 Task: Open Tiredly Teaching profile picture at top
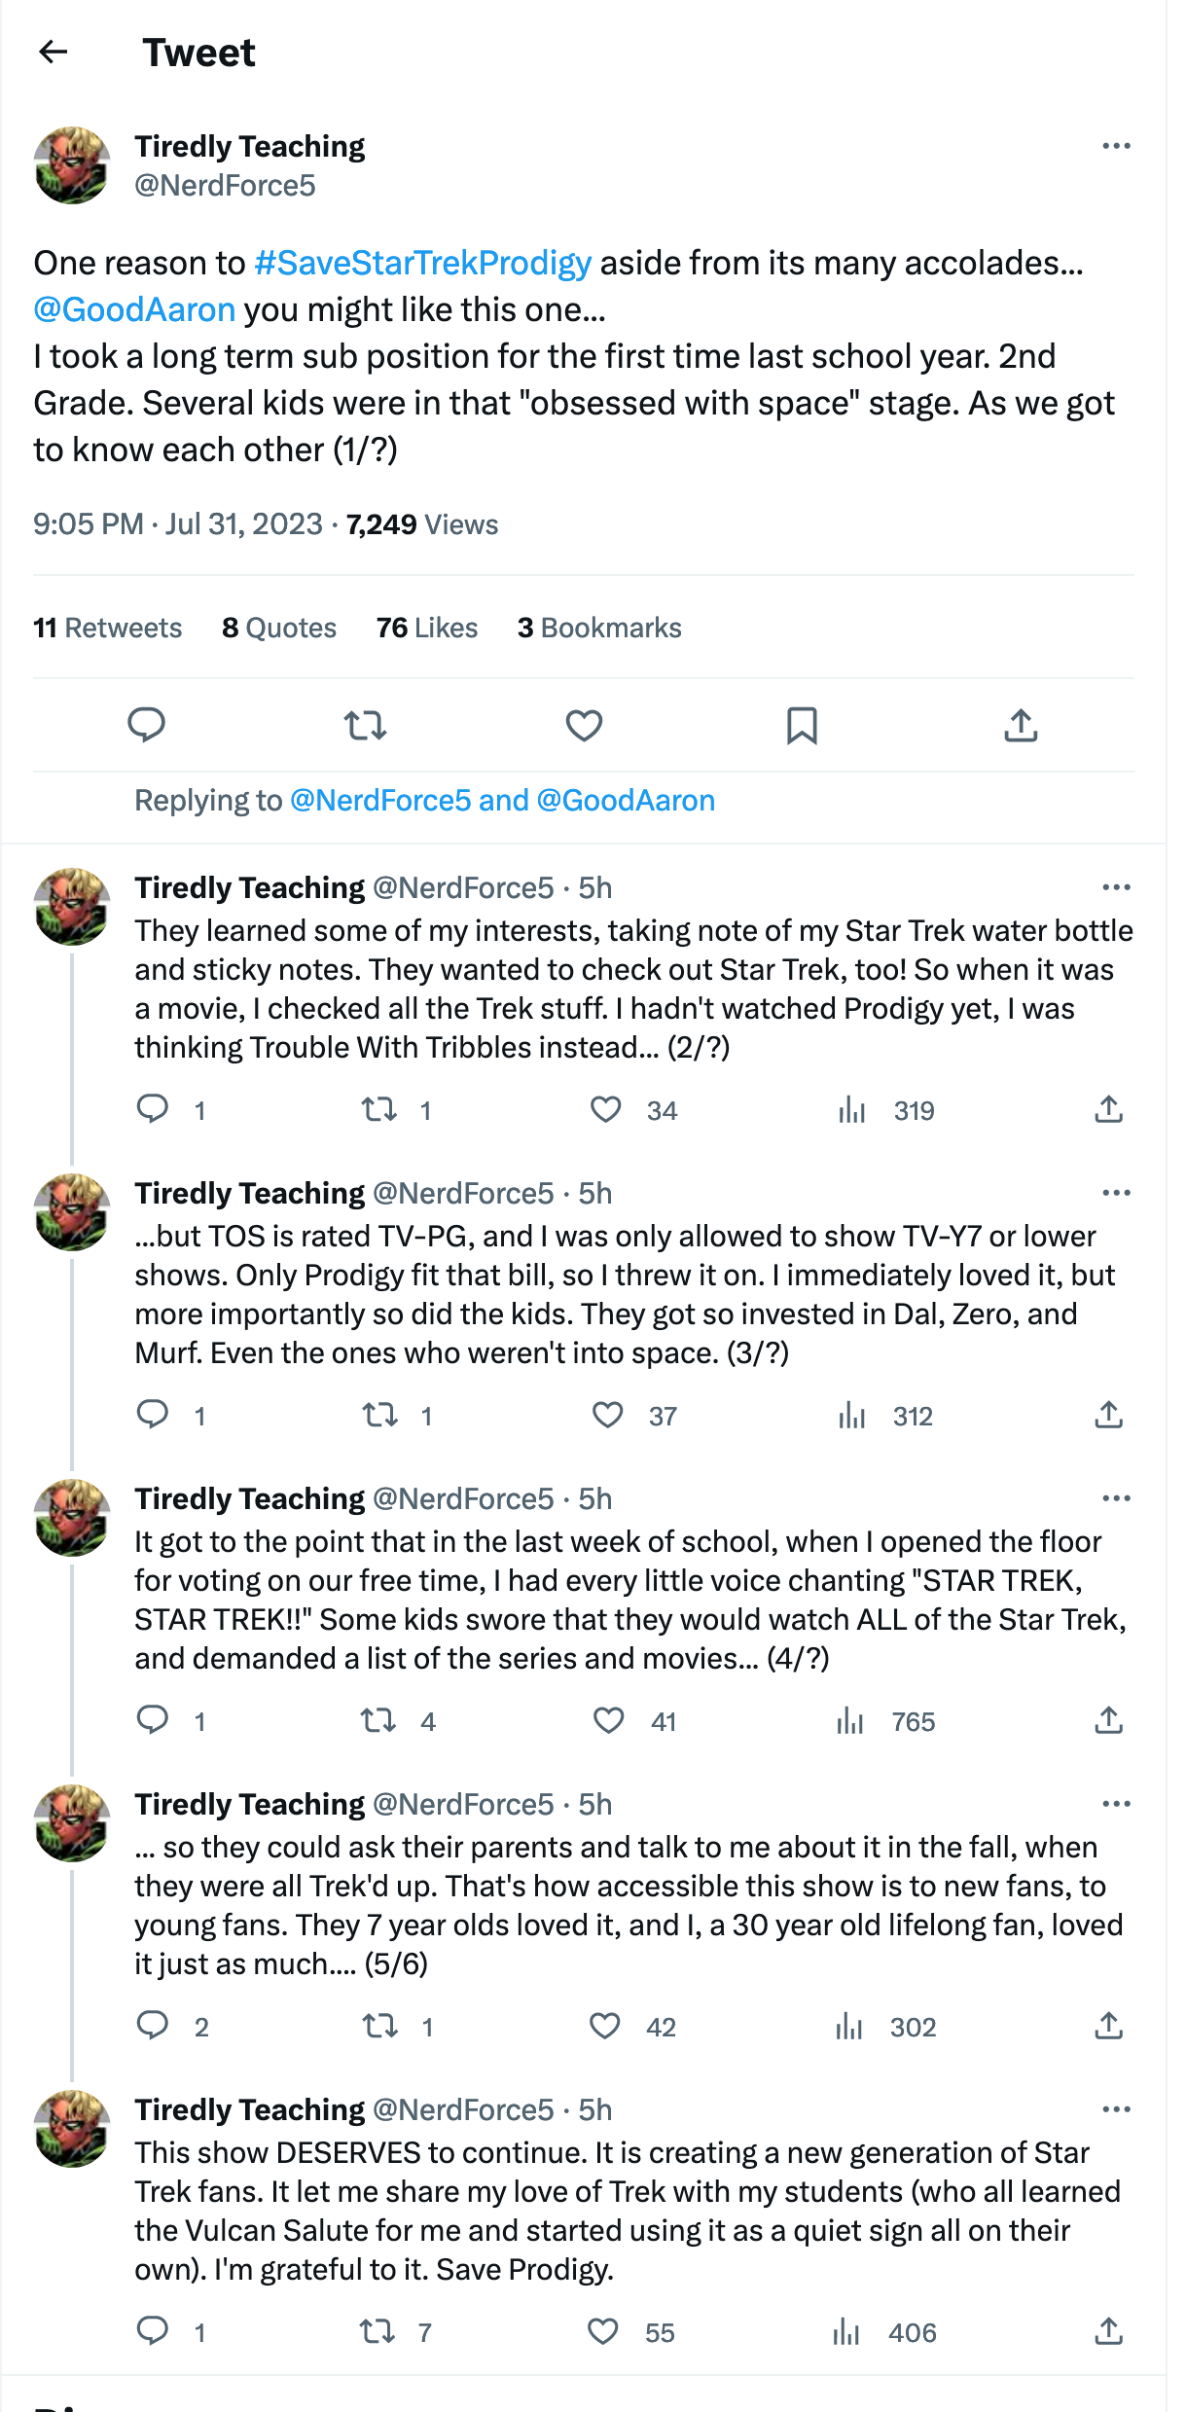coord(72,165)
